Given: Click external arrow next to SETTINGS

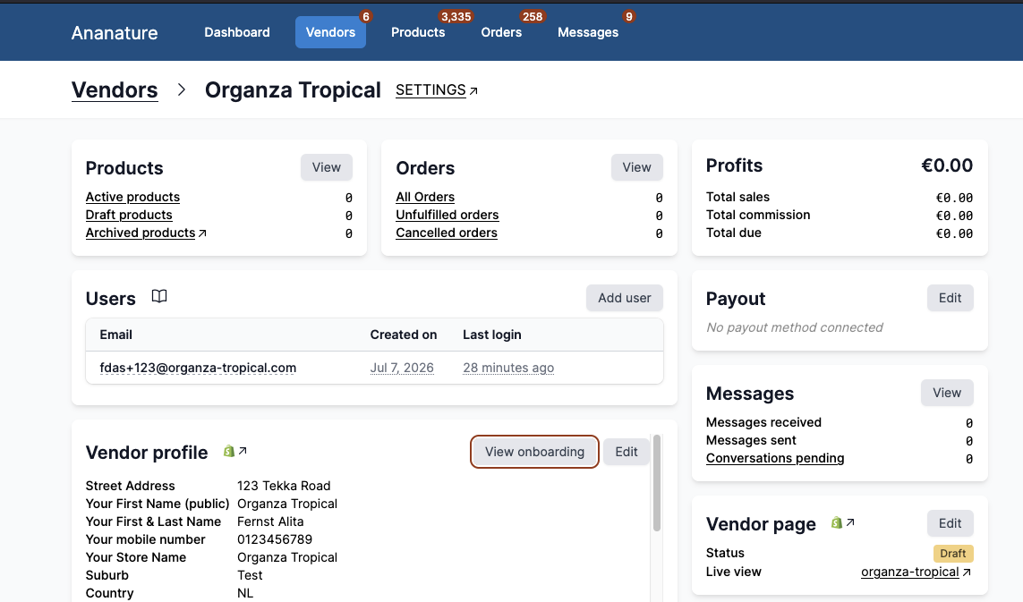Looking at the screenshot, I should pyautogui.click(x=473, y=90).
